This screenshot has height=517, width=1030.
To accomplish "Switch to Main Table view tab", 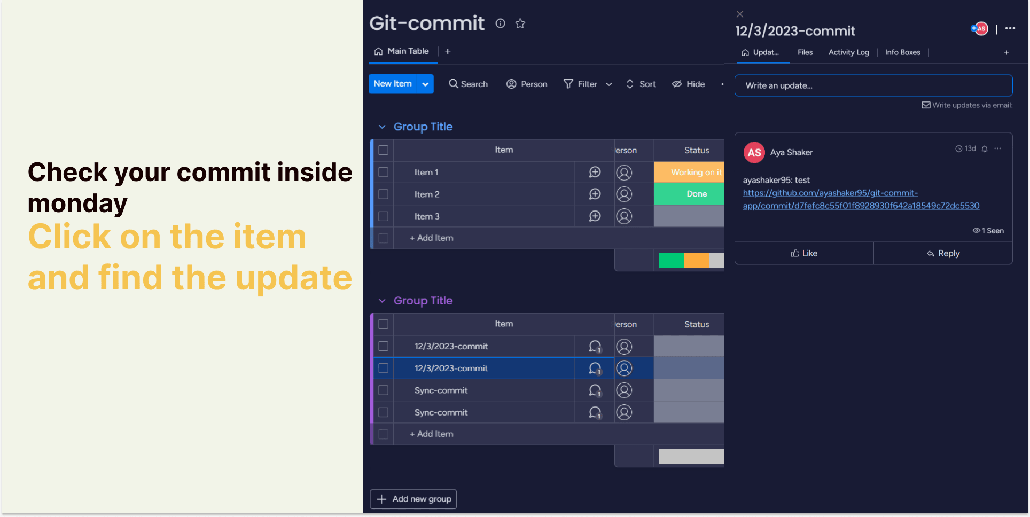I will tap(402, 51).
